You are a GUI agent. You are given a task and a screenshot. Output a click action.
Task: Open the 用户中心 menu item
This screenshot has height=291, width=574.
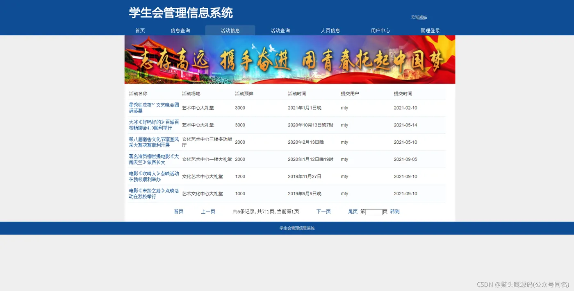tap(380, 30)
